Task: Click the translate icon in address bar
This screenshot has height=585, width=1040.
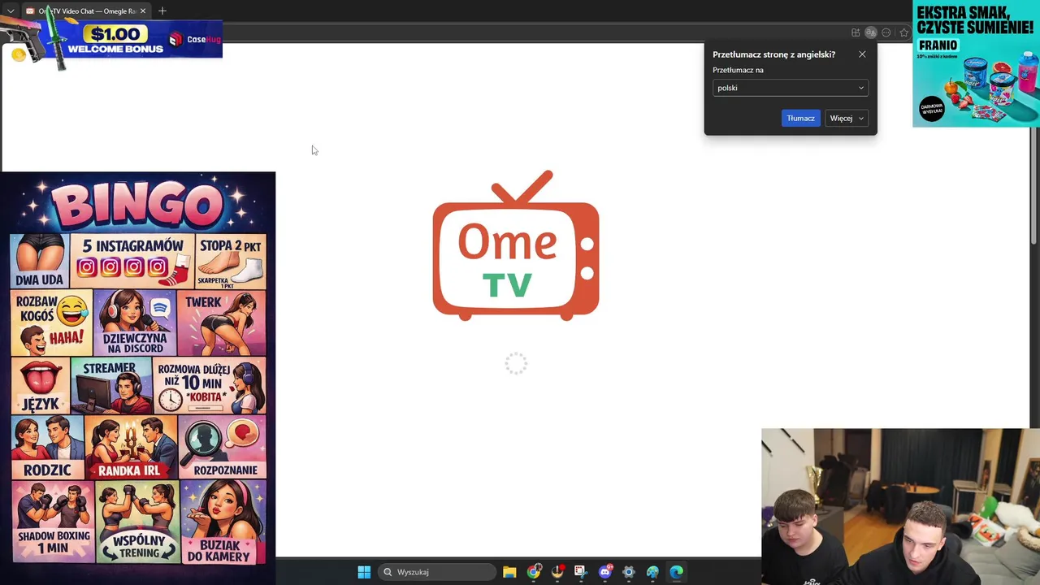Action: point(871,32)
